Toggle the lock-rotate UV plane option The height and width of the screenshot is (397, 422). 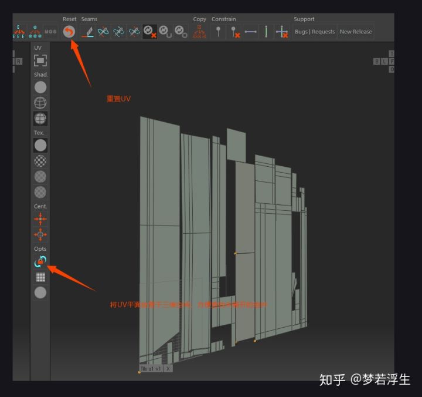(x=40, y=262)
